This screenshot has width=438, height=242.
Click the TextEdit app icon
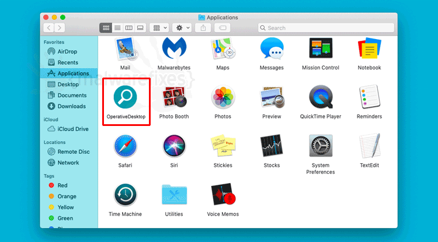pyautogui.click(x=370, y=146)
